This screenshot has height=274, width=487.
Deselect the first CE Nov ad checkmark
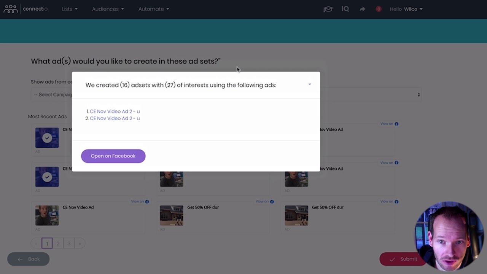[47, 137]
